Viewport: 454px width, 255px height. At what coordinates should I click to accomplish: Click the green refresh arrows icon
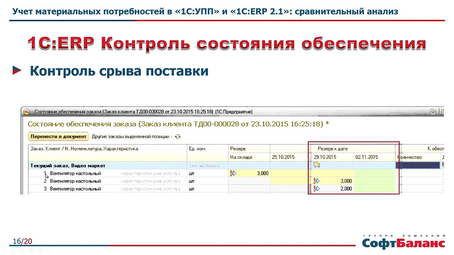[x=178, y=136]
